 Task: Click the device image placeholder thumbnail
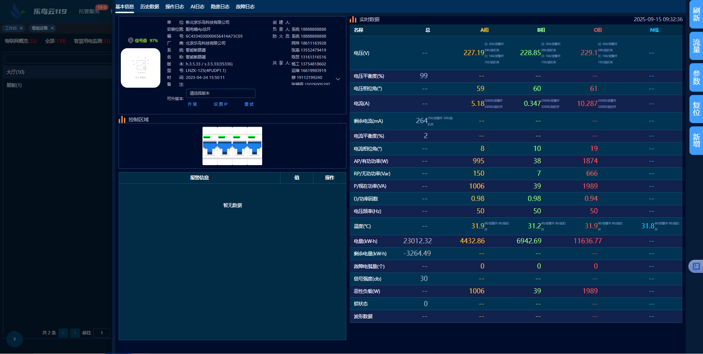(x=141, y=68)
